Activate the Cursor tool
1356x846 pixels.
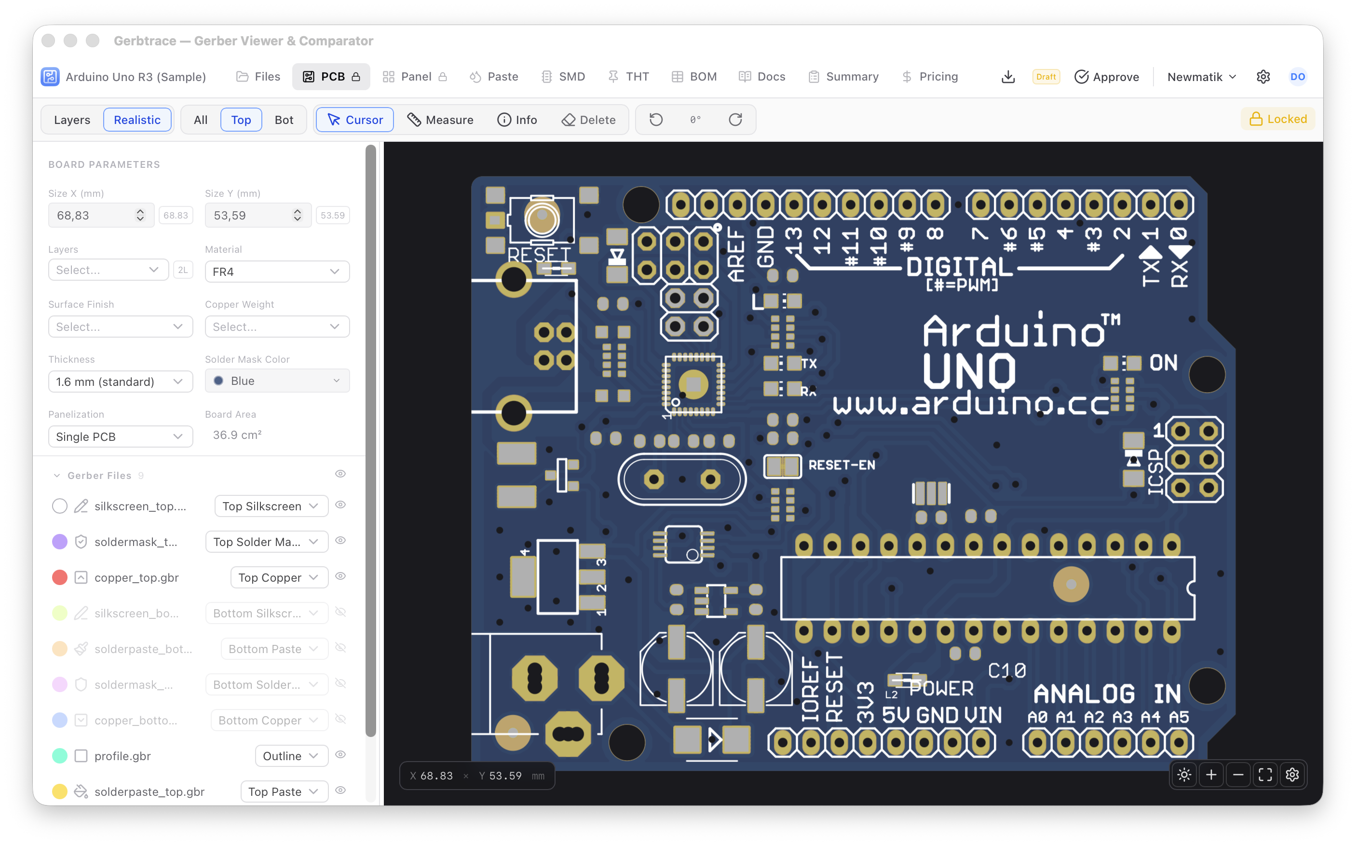tap(355, 120)
